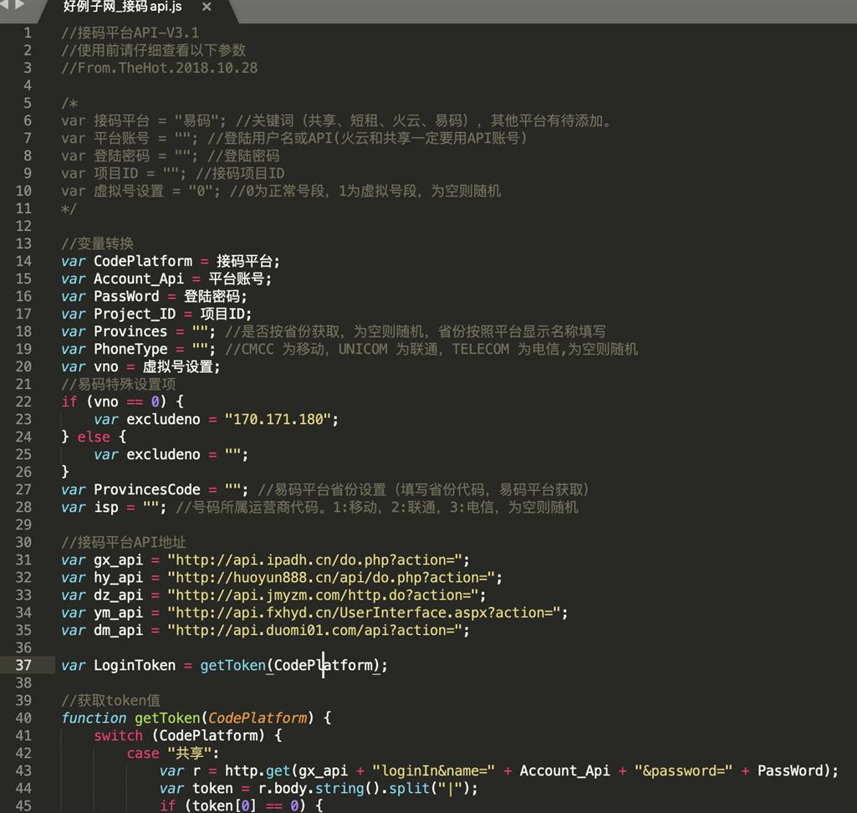Click the switch keyword on line 41
The image size is (857, 813).
(118, 736)
